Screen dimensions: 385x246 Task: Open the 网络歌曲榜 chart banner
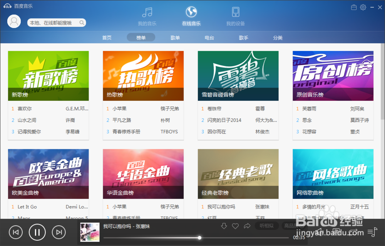point(333,174)
